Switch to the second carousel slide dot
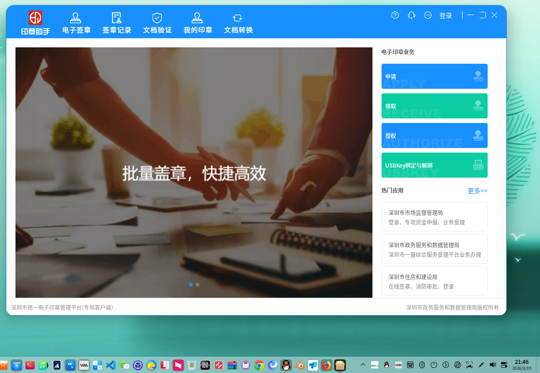Image resolution: width=540 pixels, height=373 pixels. 197,284
